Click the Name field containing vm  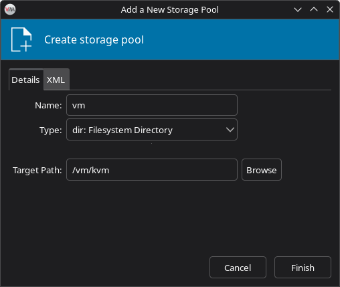coord(152,105)
